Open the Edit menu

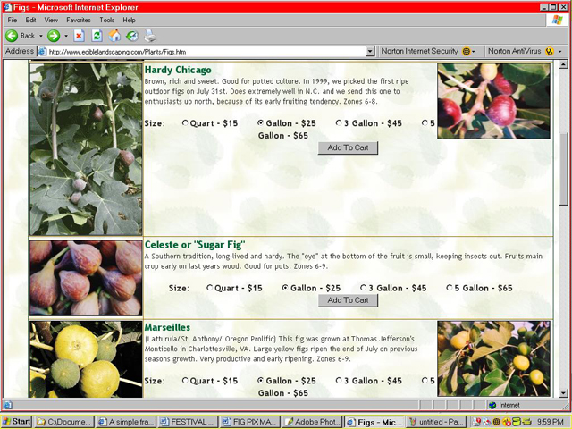tap(30, 20)
